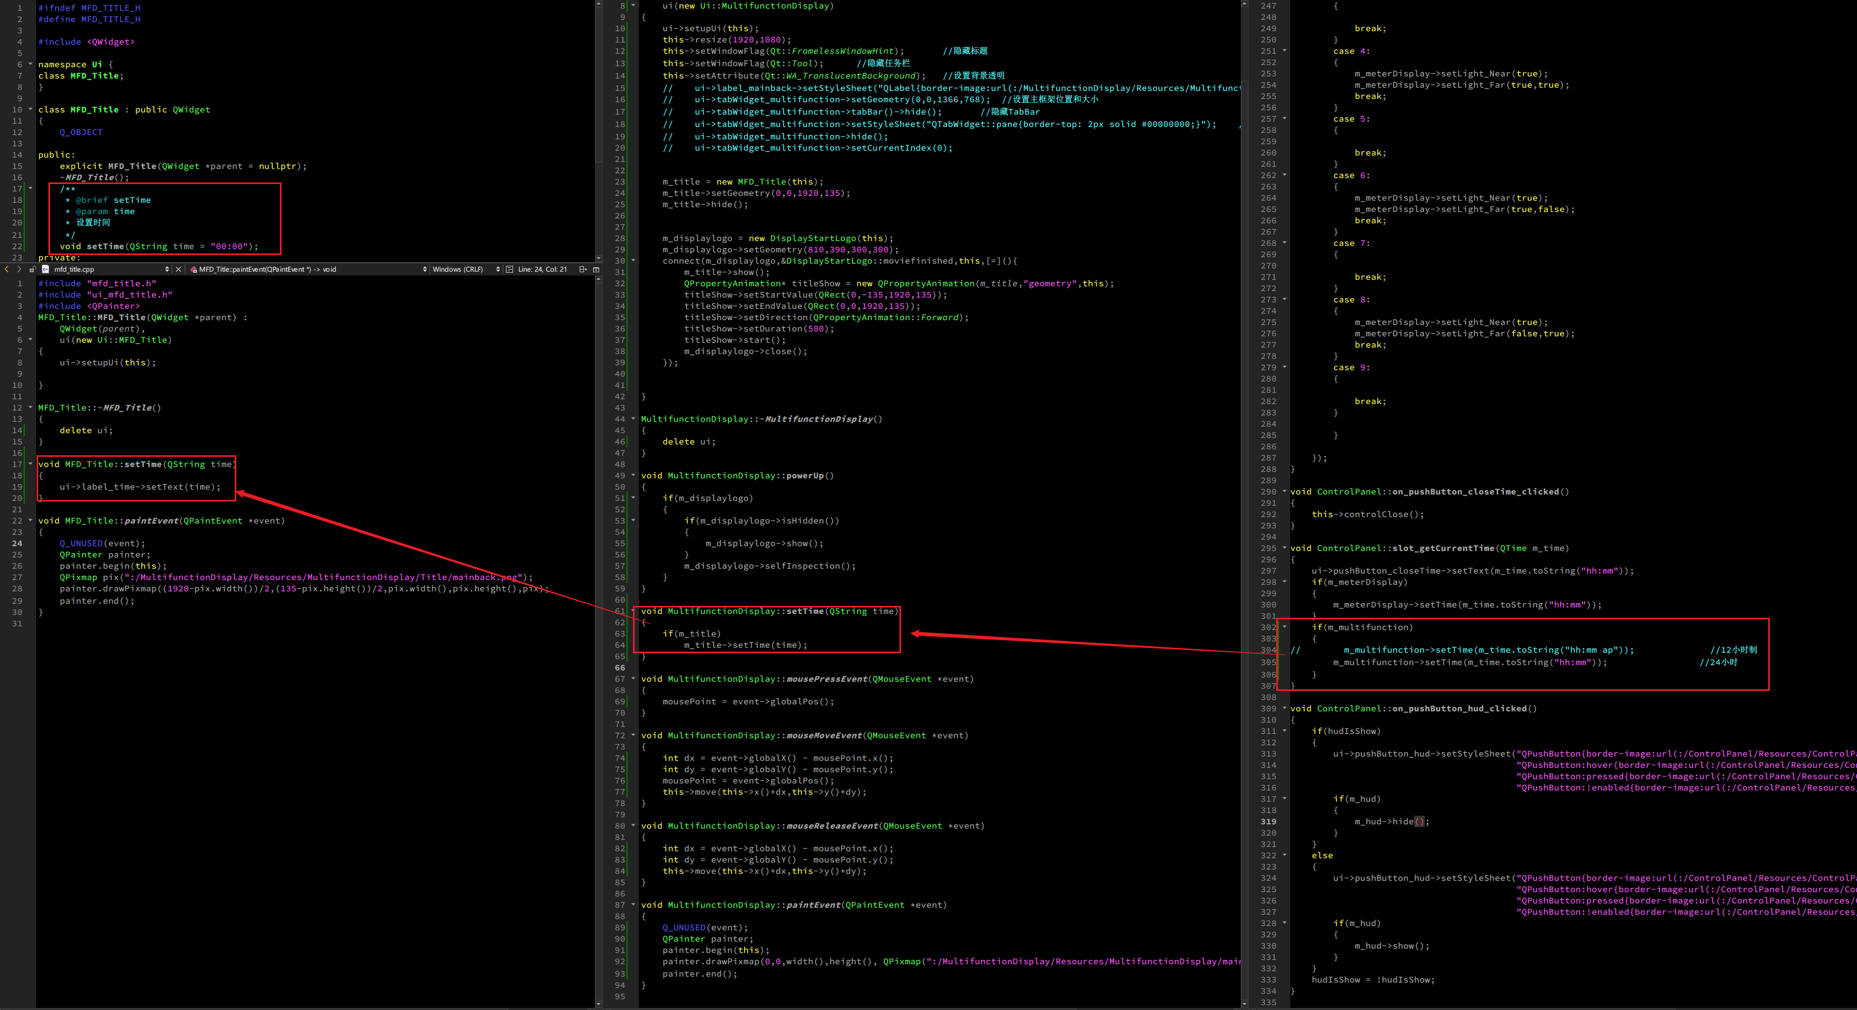Open the Windows (CRLF) line ending dropdown
The height and width of the screenshot is (1010, 1857).
click(497, 270)
